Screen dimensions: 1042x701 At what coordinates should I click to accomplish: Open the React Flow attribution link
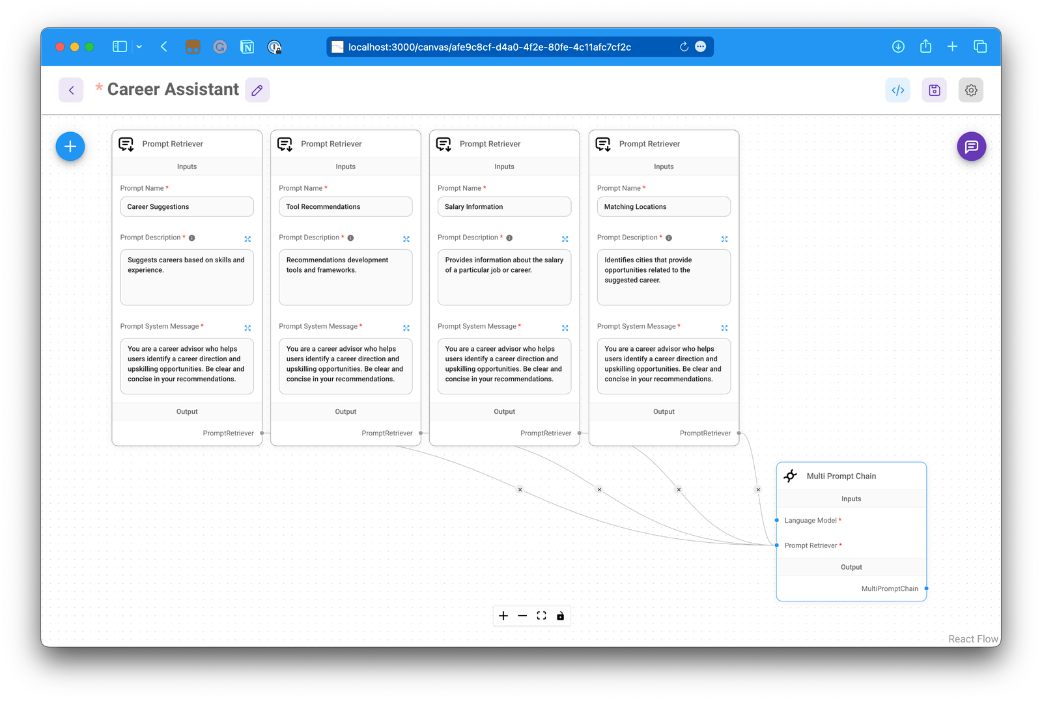[973, 639]
